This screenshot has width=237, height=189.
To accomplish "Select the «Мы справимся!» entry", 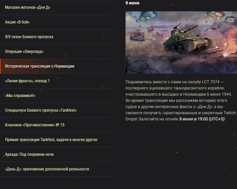I will tap(56, 96).
